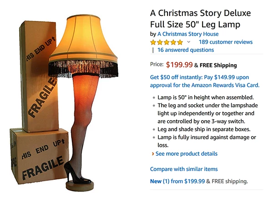Screen dimensions: 273x198
Task: Click the five-star rating icons
Action: 167,42
